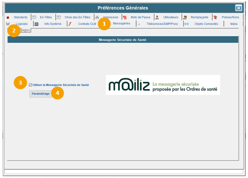Viewport: 248px width, 178px height.
Task: Click the red dot Standards icon
Action: 8,18
